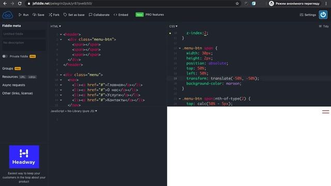
Task: Click the CSS breakpoint dot marker
Action: (170, 33)
